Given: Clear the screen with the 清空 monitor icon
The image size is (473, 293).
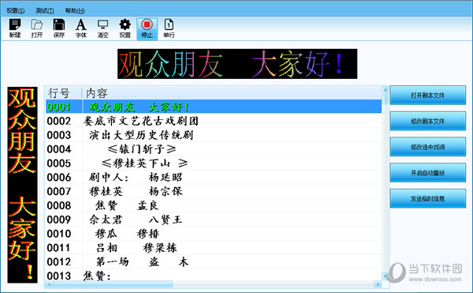Looking at the screenshot, I should tap(102, 28).
